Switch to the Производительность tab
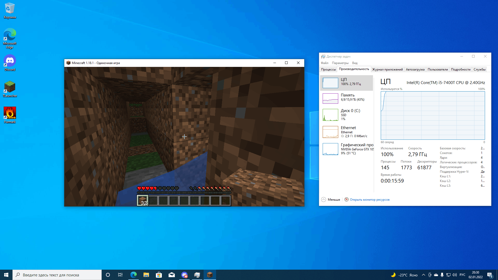The width and height of the screenshot is (498, 280). (x=354, y=69)
